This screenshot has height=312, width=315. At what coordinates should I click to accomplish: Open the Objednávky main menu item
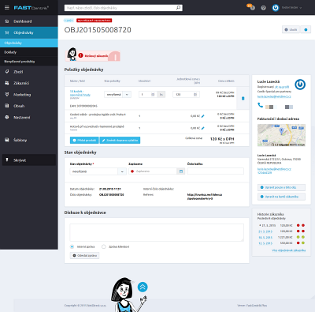pyautogui.click(x=29, y=32)
